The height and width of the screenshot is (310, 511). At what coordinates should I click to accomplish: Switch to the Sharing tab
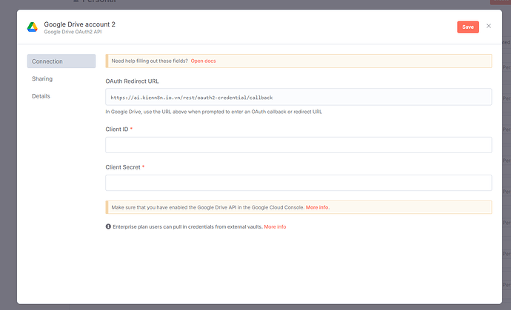(42, 79)
